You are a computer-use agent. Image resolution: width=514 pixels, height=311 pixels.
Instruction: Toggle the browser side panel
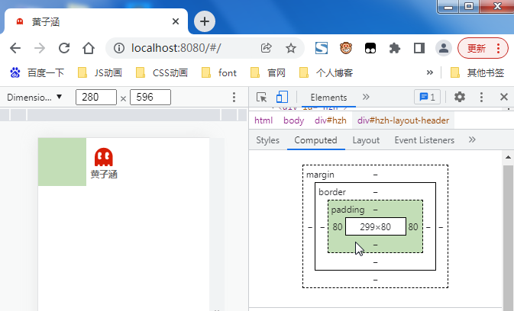(419, 48)
